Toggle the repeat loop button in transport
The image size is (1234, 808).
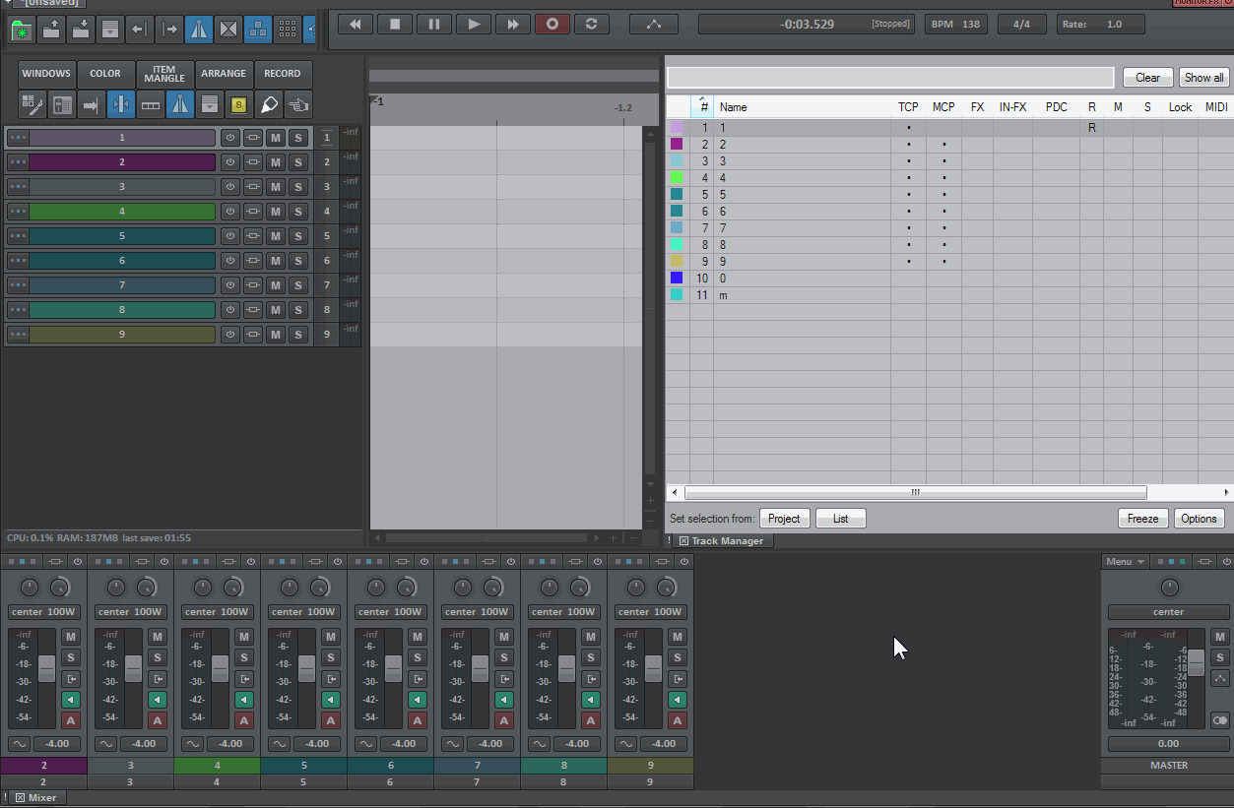coord(591,24)
